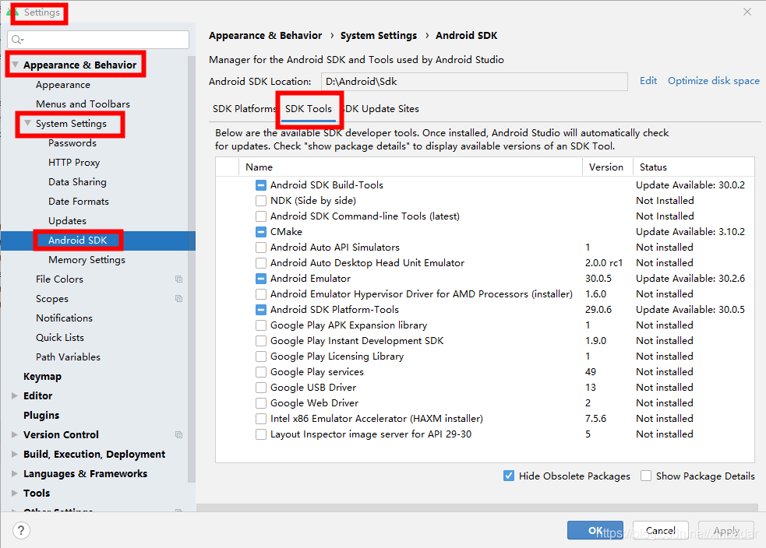Click the search magnifier icon in settings
Image resolution: width=766 pixels, height=548 pixels.
click(x=18, y=40)
